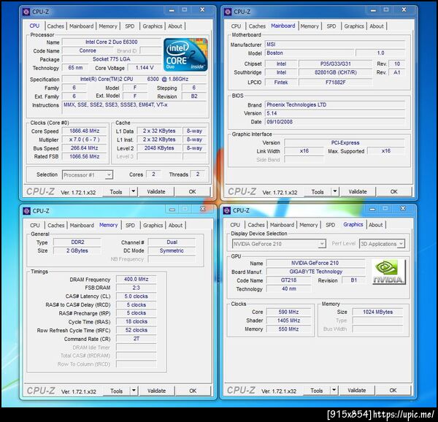
Task: Switch to Graphics tab in the Mainboard window
Action: coord(354,26)
